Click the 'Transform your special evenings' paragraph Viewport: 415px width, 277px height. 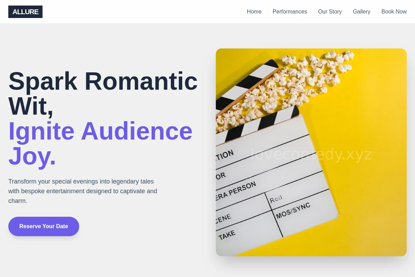83,191
